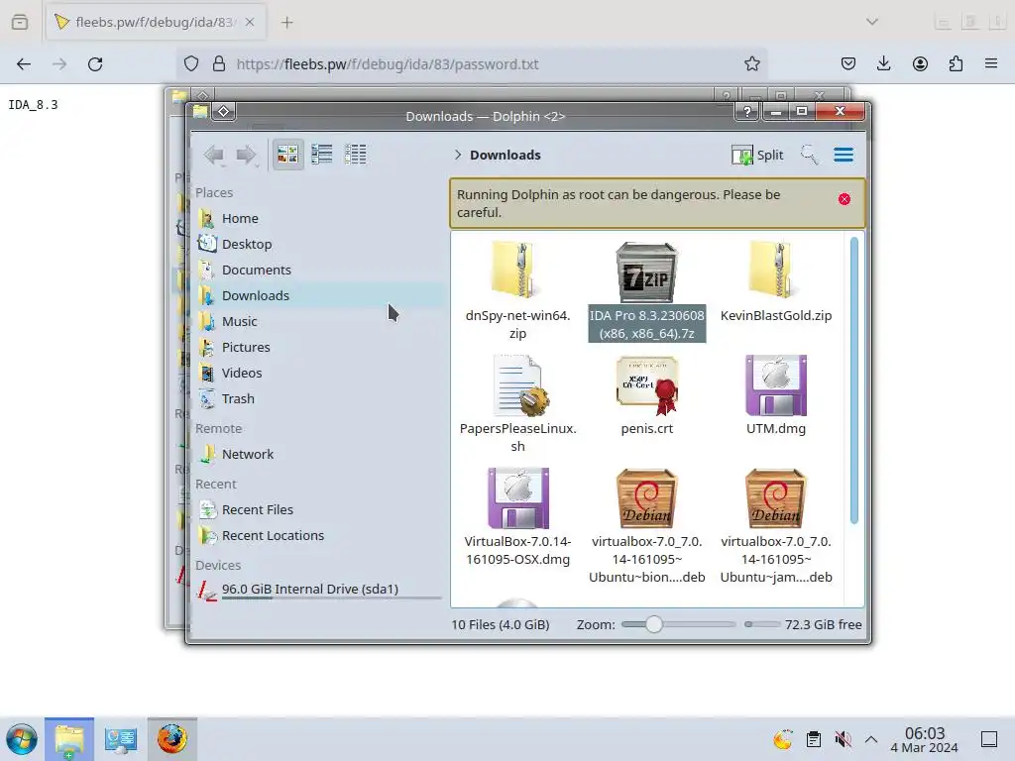
Task: Switch Dolphin to Details view mode
Action: pyautogui.click(x=356, y=155)
